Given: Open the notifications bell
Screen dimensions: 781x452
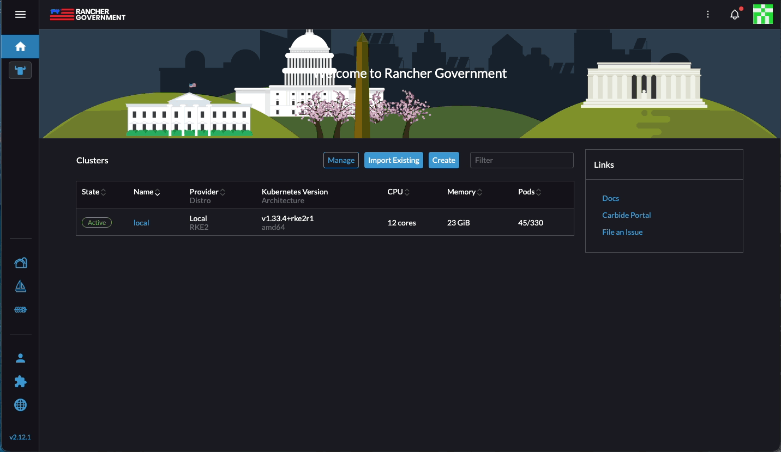Looking at the screenshot, I should click(735, 15).
